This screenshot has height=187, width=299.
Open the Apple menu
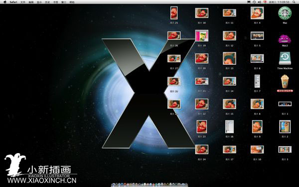point(5,2)
